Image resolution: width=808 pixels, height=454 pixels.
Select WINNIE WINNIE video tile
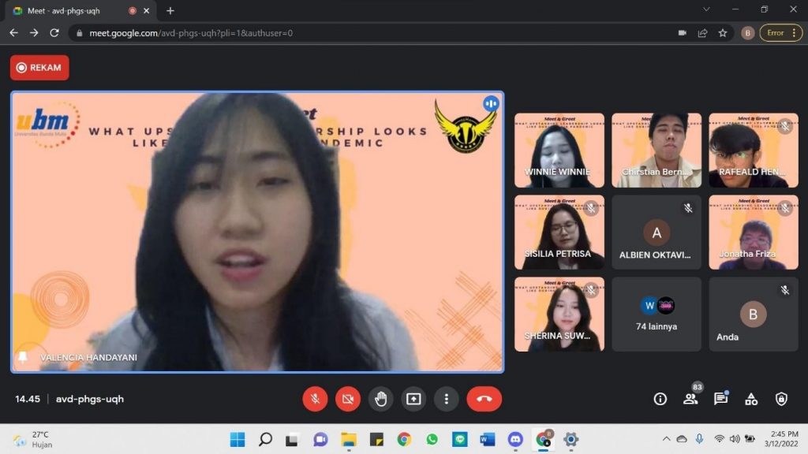pos(559,151)
